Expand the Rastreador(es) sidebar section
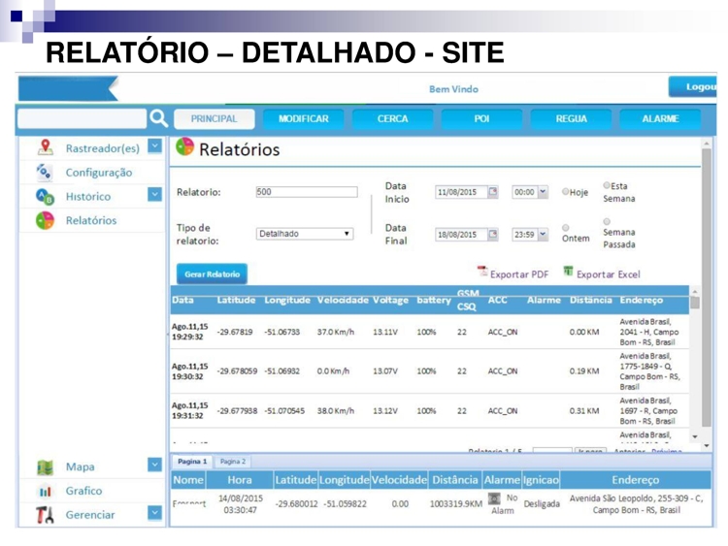 click(155, 148)
